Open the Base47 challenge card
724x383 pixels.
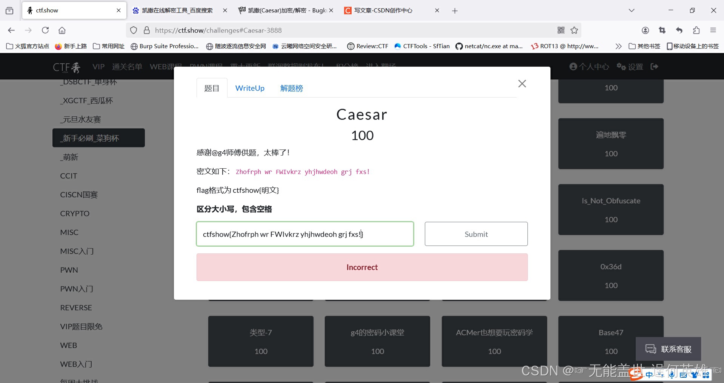[x=611, y=342]
